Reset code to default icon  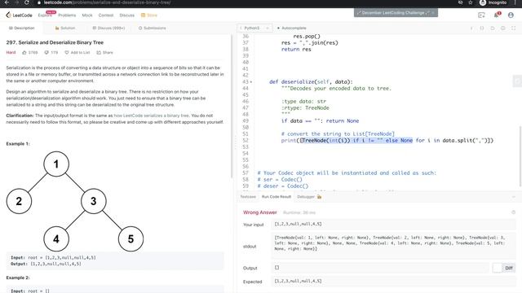pyautogui.click(x=493, y=28)
